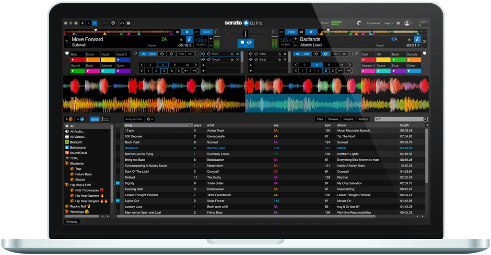Screen dimensions: 491x255
Task: Increase tempo with plus button on deck 1
Action: coord(211,39)
